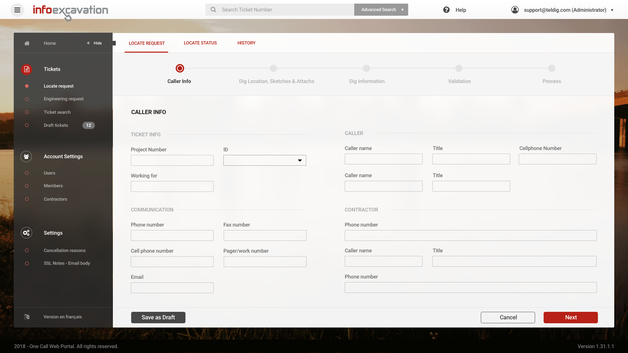
Task: Click the user account avatar icon
Action: click(x=515, y=10)
